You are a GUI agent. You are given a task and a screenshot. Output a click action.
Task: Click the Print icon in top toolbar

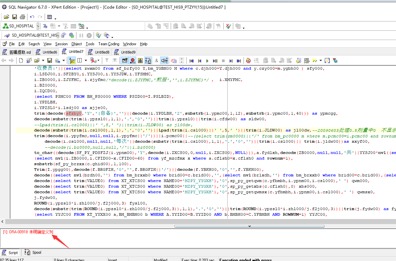tap(22, 17)
